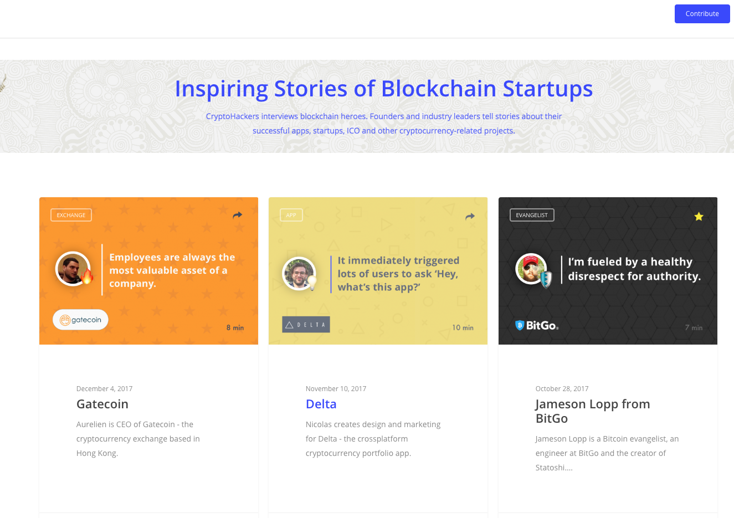Click the Contribute button
Viewport: 734px width, 518px height.
click(x=702, y=14)
